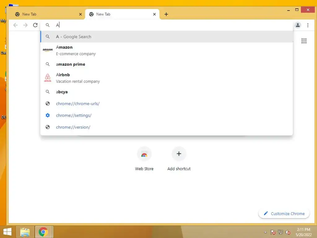Choose the 'amazon prime' suggestion
Viewport: 317px width, 238px height.
click(167, 64)
